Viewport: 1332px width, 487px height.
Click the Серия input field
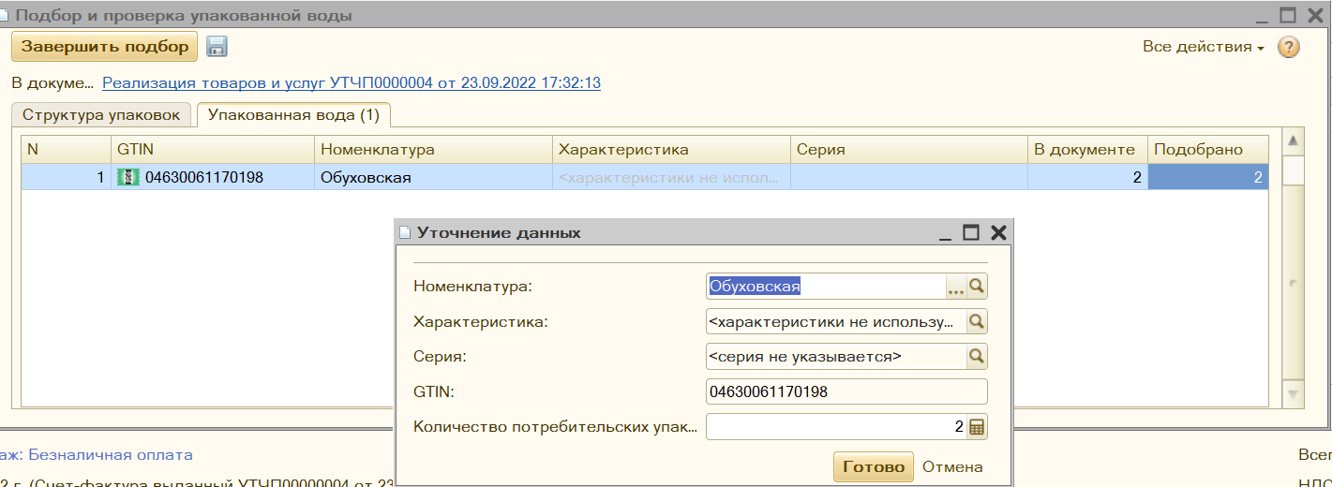pyautogui.click(x=835, y=357)
